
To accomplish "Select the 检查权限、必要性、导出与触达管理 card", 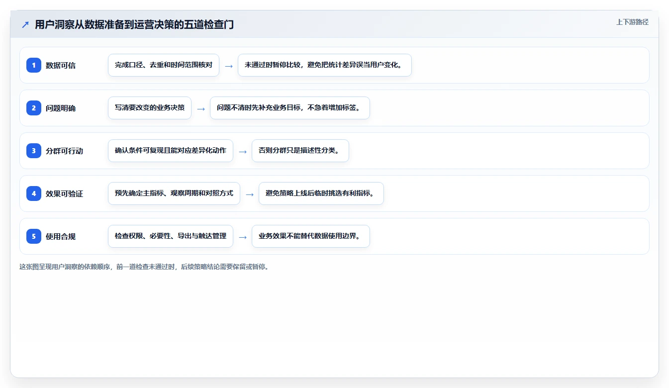I will (171, 236).
